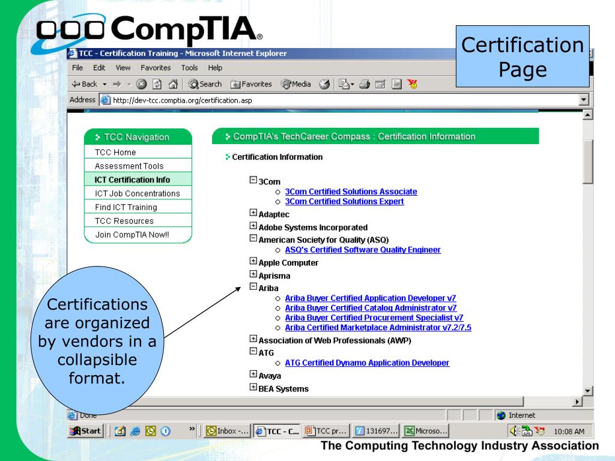
Task: Click the blue round quick launch icon
Action: (166, 431)
